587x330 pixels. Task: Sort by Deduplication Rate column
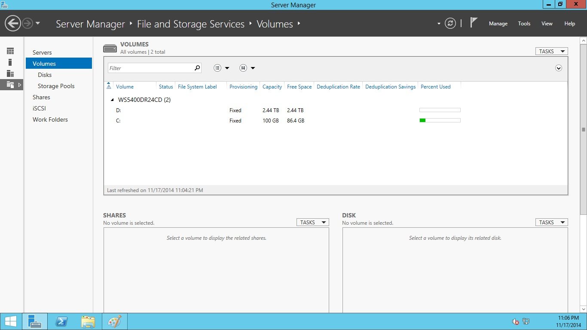pos(338,86)
